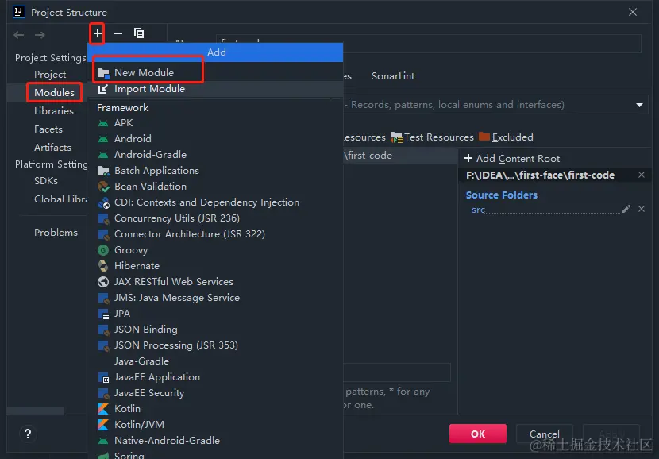Open Project under Project Settings
Viewport: 659px width, 459px height.
tap(50, 75)
